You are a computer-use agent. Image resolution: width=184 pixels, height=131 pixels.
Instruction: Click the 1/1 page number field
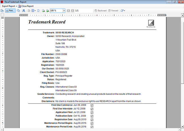pos(77,11)
